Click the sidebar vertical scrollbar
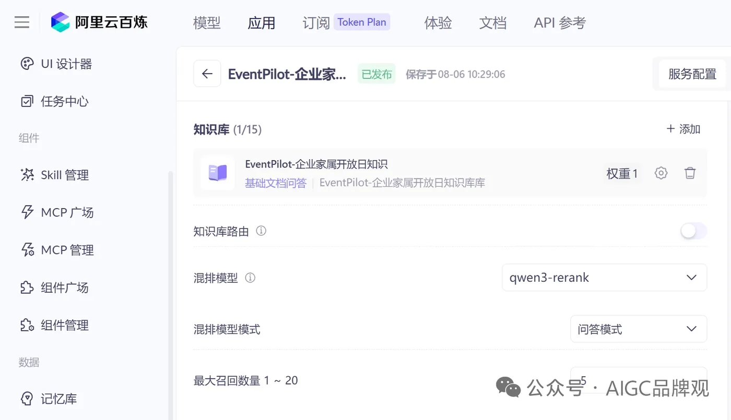The height and width of the screenshot is (420, 731). (x=170, y=295)
